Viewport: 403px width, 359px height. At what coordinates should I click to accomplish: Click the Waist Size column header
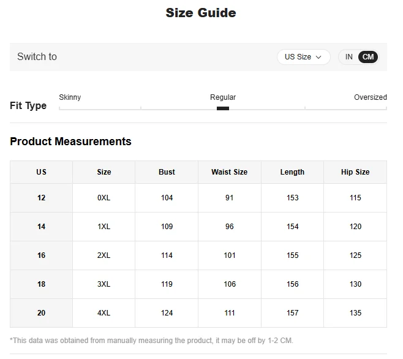(230, 172)
